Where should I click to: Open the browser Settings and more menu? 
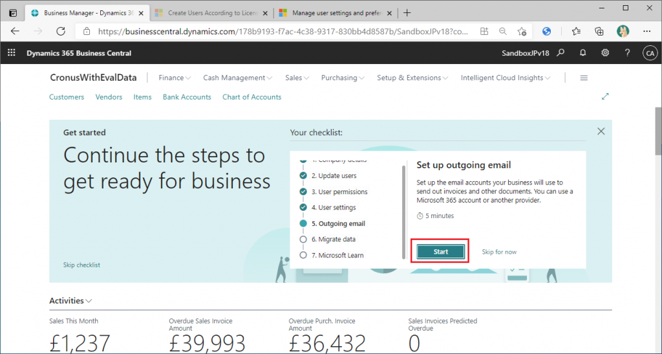(646, 31)
